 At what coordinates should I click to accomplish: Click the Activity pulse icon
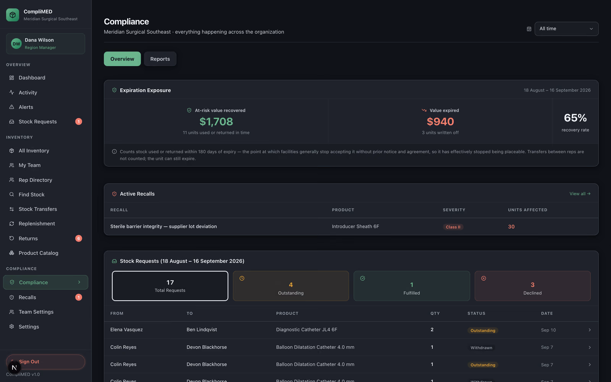(11, 92)
